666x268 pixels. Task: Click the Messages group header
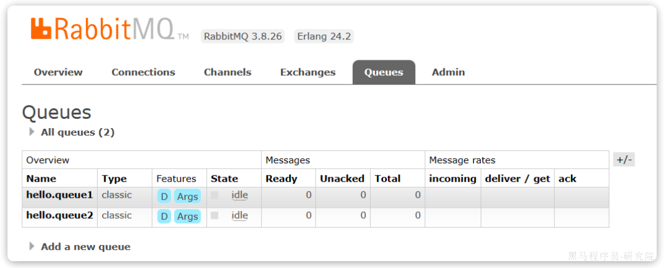[287, 160]
